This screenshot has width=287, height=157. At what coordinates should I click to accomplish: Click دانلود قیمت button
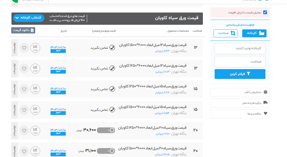coord(23,30)
